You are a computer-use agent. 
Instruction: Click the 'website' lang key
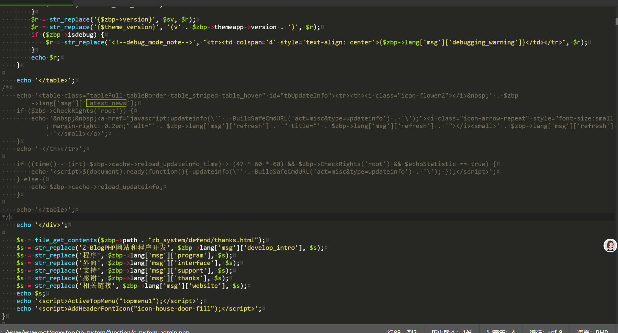pos(205,286)
